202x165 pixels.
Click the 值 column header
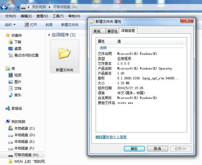point(149,41)
